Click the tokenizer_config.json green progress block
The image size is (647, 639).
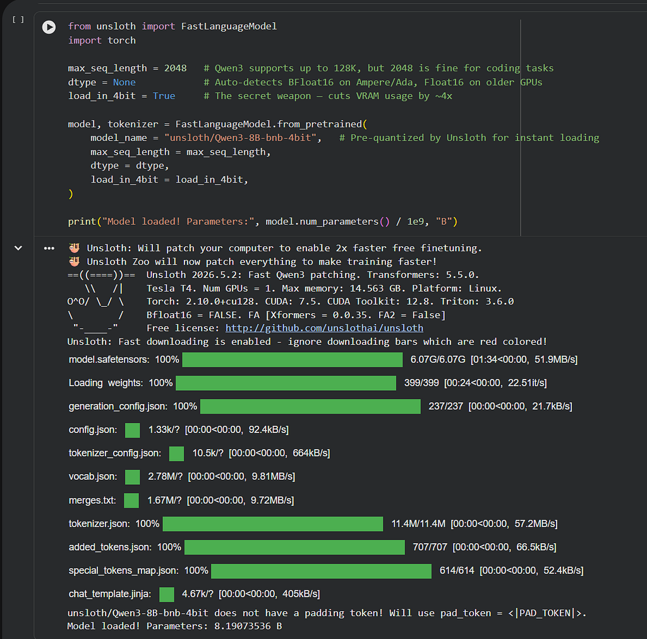177,453
